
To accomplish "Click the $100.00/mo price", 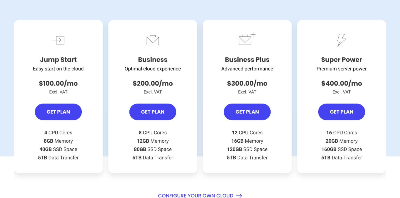I will tap(58, 83).
